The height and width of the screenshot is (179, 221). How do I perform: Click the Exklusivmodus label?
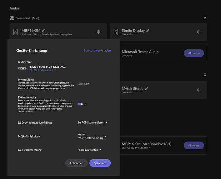[x=27, y=97]
